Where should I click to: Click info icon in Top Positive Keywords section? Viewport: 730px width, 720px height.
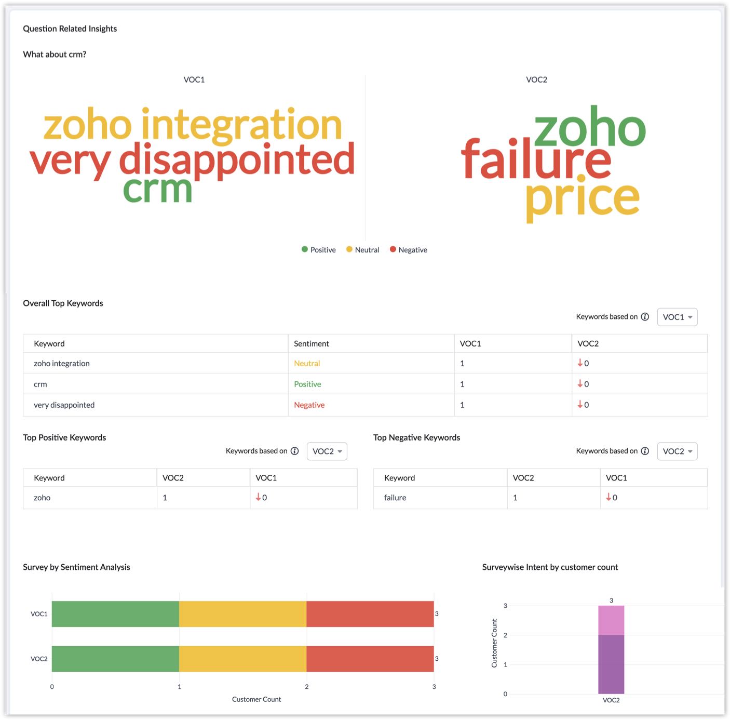[x=294, y=451]
